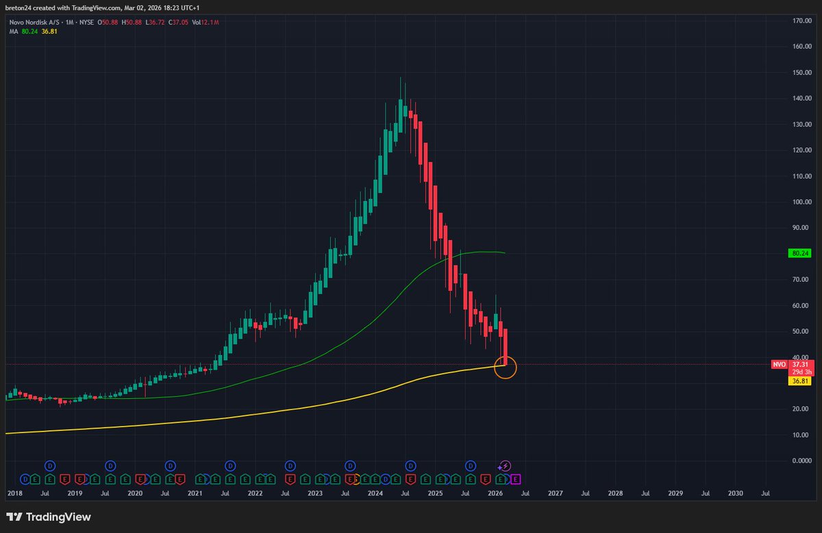Open the upcoming purple earnings E marker
The image size is (822, 533).
coord(516,479)
